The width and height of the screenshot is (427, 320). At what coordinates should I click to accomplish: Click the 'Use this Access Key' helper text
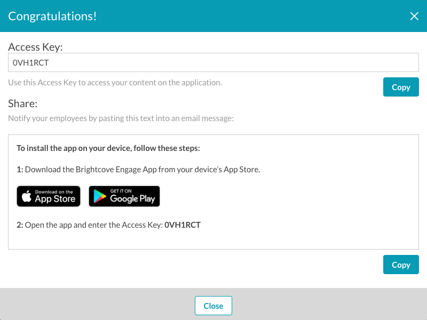[x=115, y=83]
